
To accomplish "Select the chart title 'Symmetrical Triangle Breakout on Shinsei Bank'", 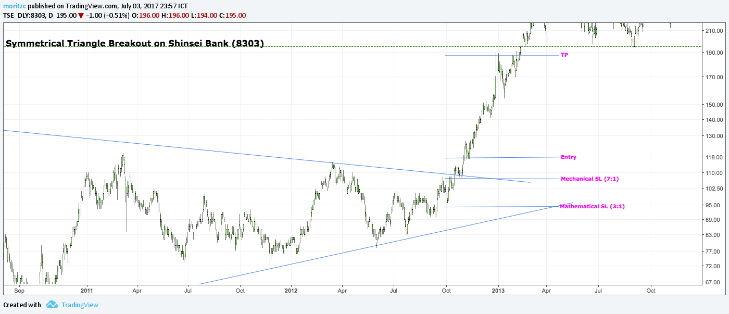I will point(134,43).
